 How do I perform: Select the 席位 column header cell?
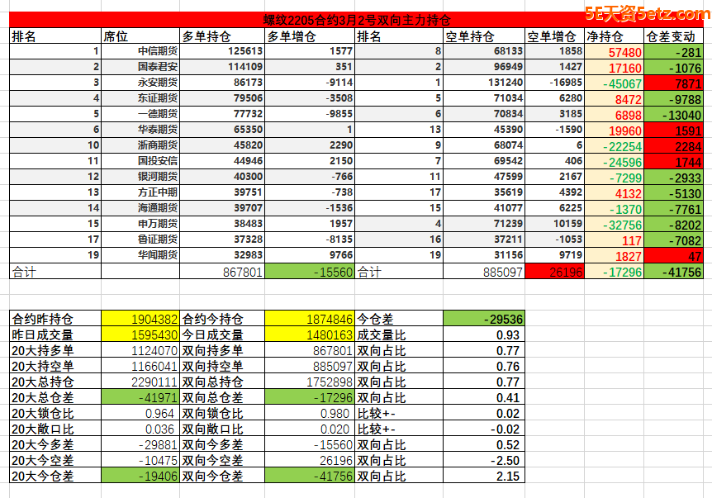[140, 36]
